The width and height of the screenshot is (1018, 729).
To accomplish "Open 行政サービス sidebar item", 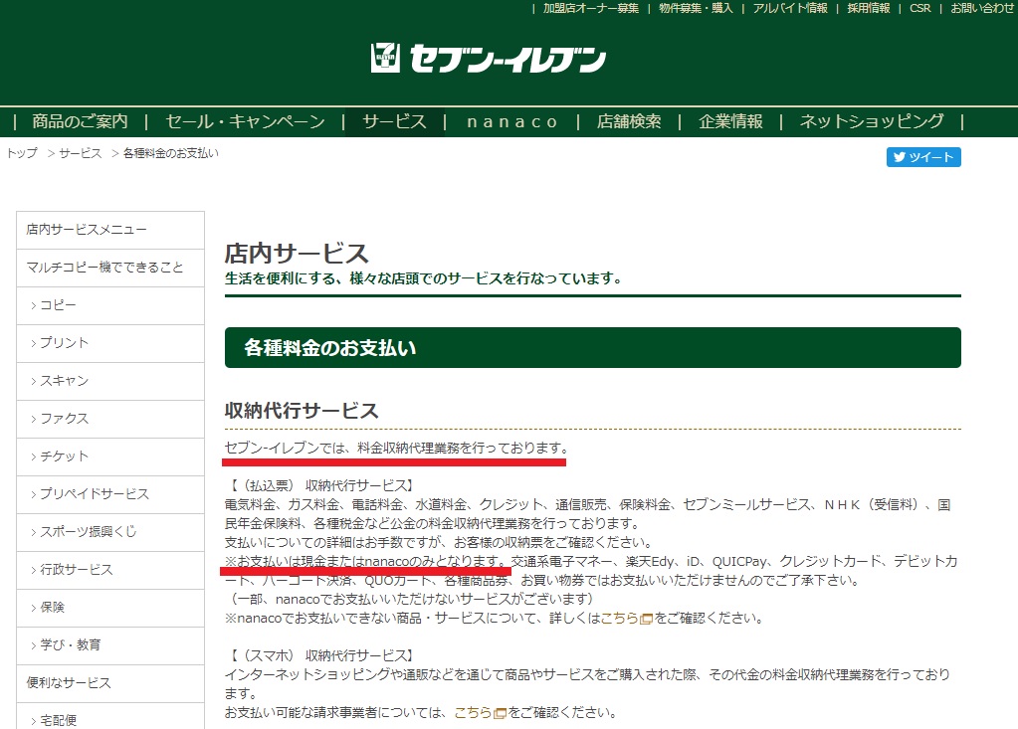I will (110, 570).
